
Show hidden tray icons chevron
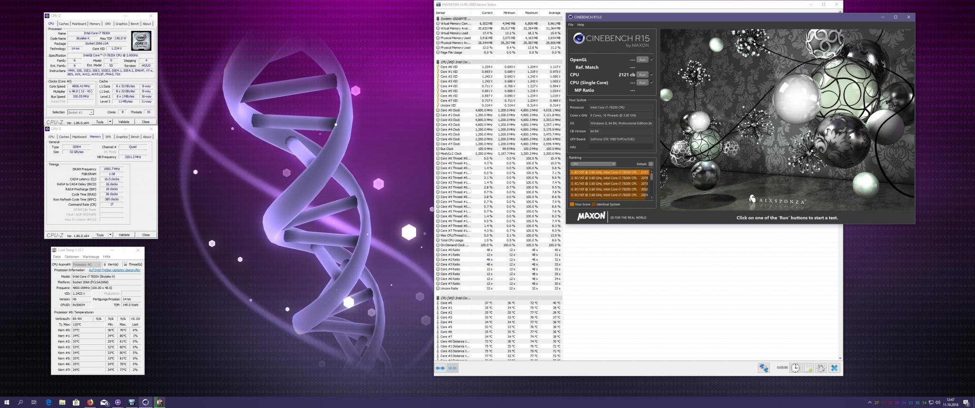click(870, 402)
